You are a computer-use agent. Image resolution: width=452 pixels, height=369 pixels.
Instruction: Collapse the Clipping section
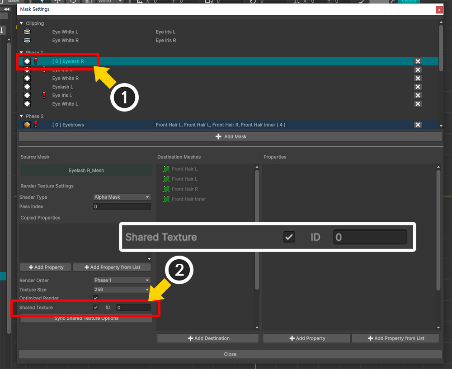click(21, 23)
